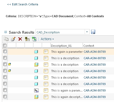Click the red X Delete icon
The image size is (114, 102).
20,39
